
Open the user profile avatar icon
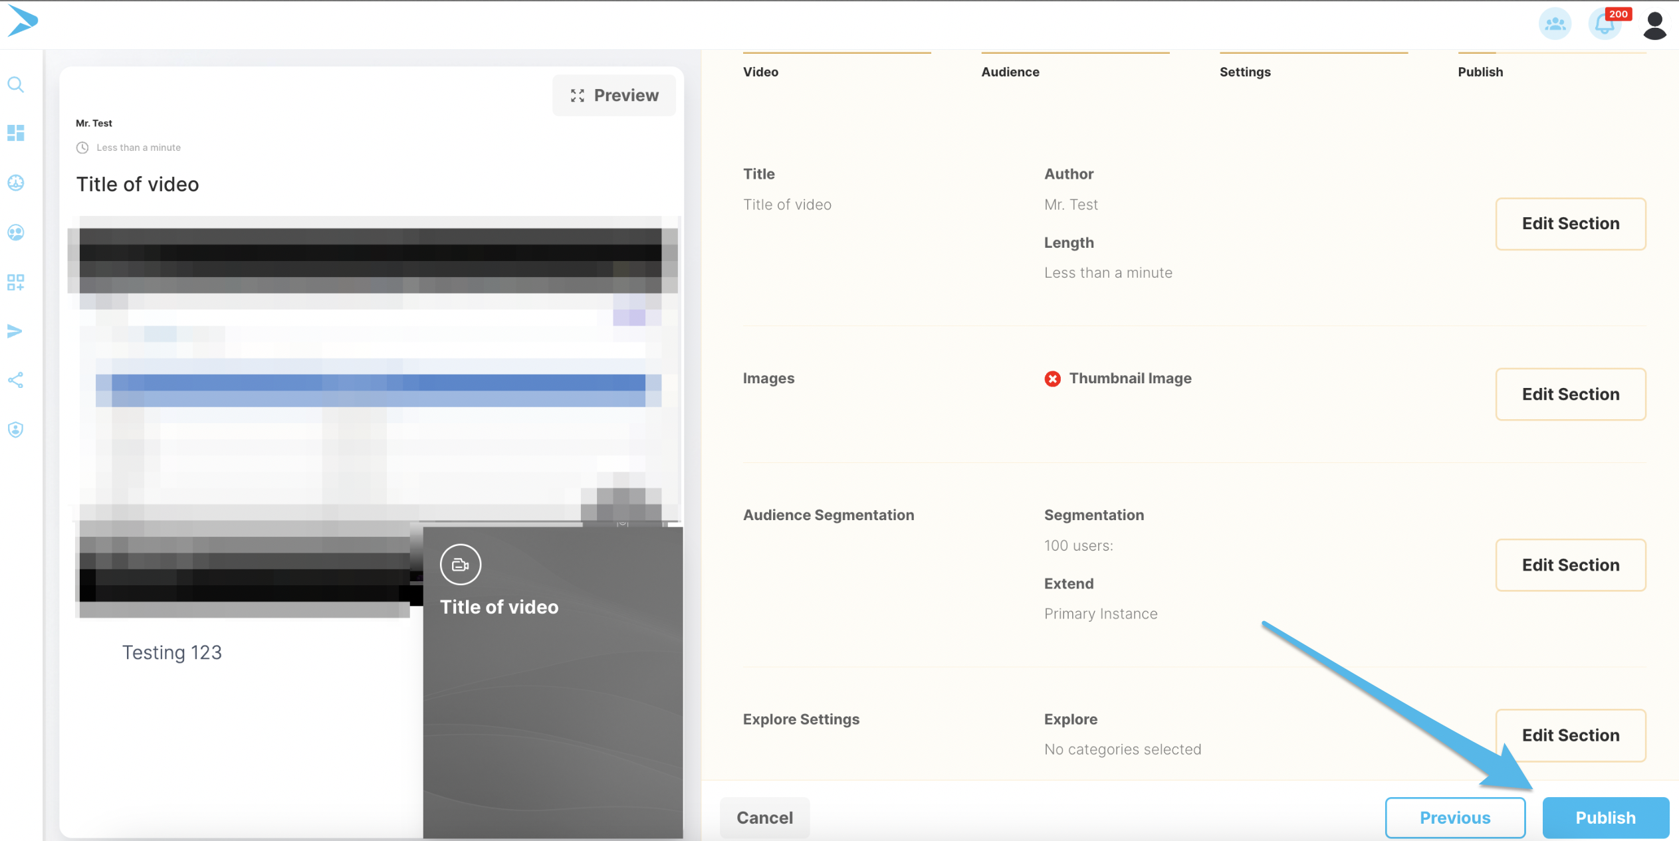click(x=1654, y=25)
